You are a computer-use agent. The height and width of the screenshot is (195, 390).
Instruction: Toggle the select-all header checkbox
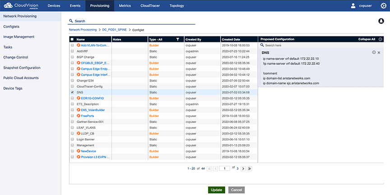pos(72,39)
